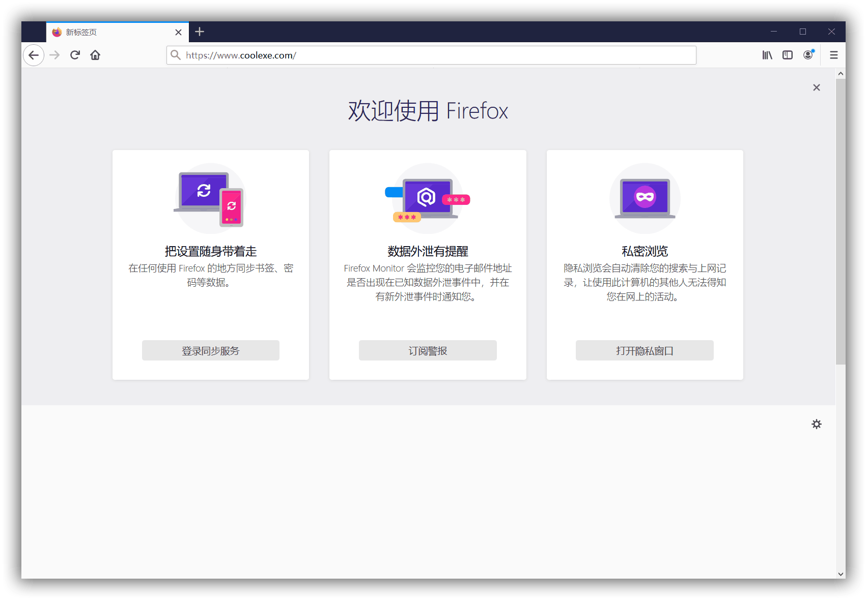Dismiss the Firefox welcome panel
The height and width of the screenshot is (600, 867).
pos(816,87)
